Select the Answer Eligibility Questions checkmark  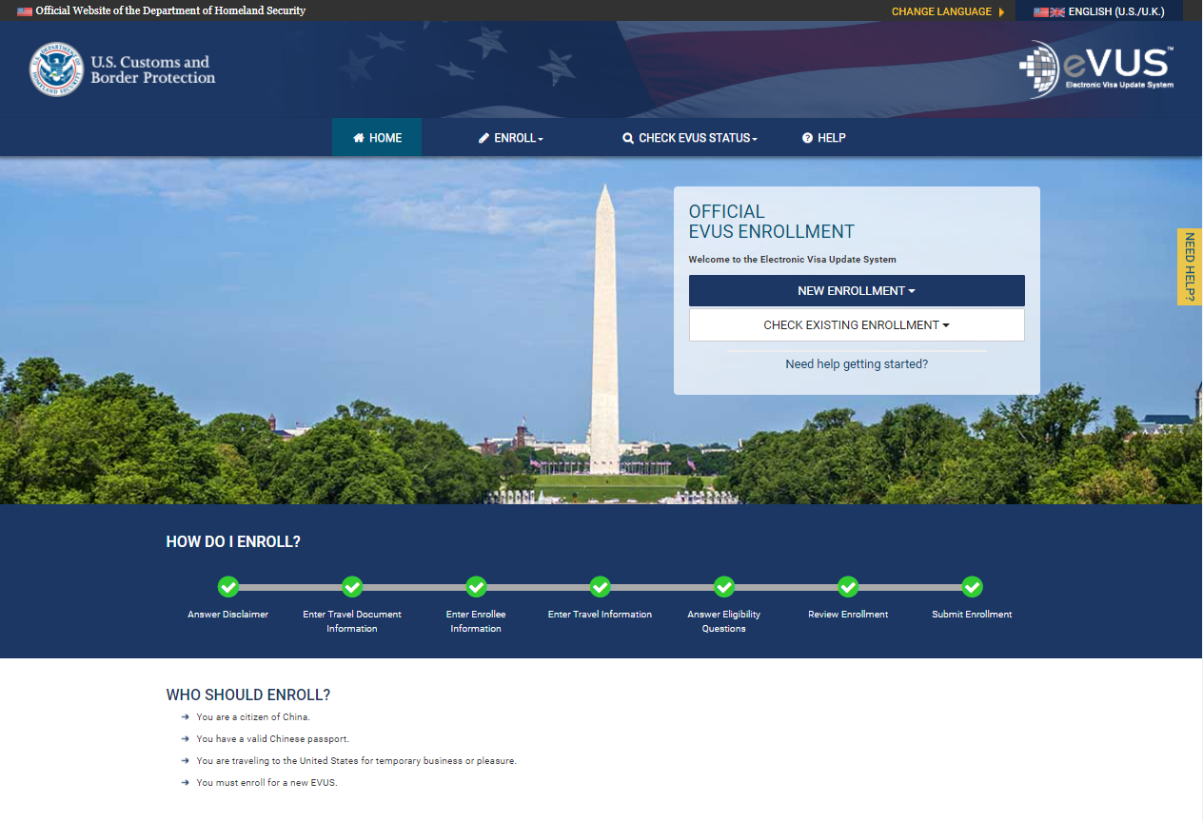(x=724, y=586)
